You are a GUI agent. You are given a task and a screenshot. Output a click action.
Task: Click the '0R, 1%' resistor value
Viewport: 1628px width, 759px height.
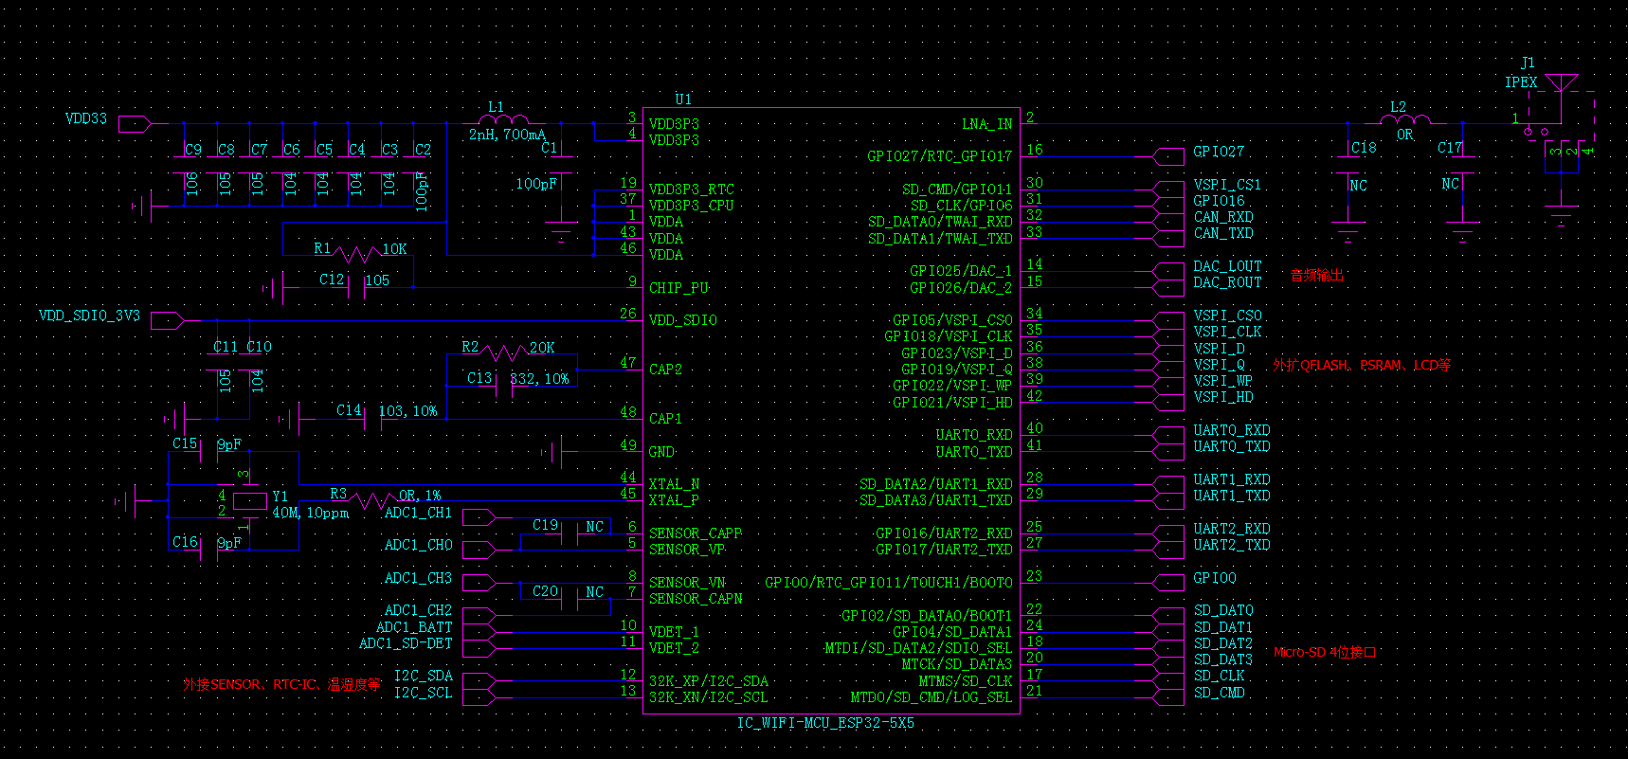point(420,496)
